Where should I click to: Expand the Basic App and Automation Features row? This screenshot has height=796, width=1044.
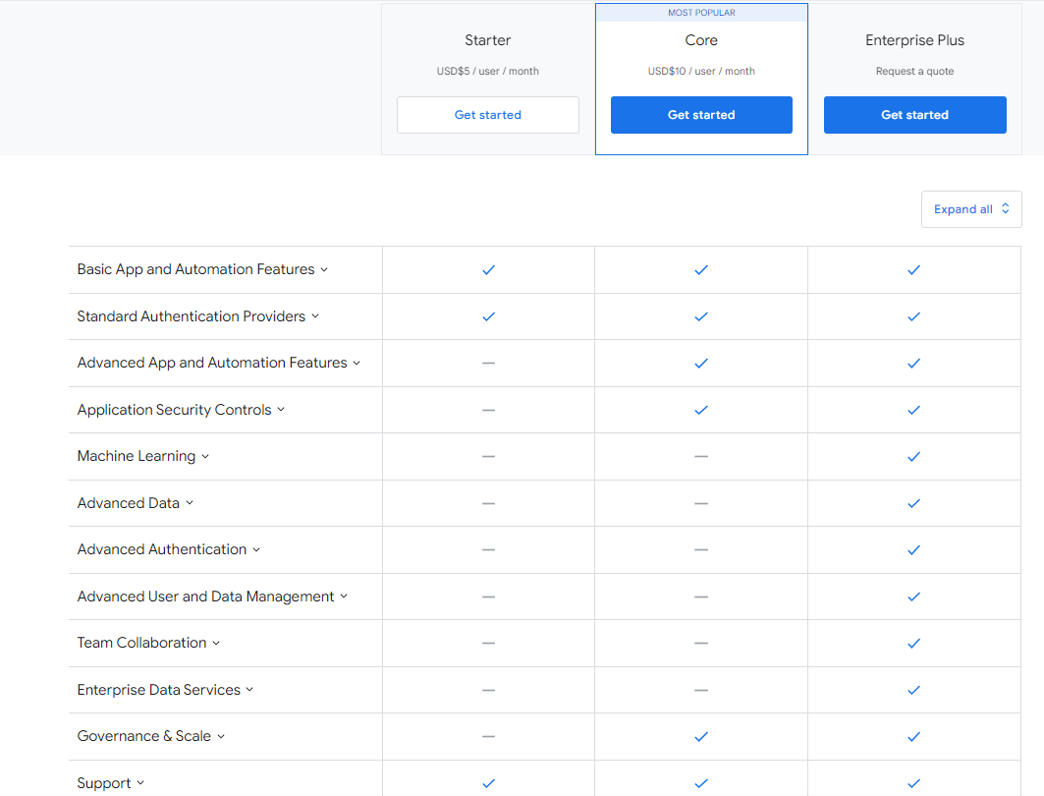[202, 269]
